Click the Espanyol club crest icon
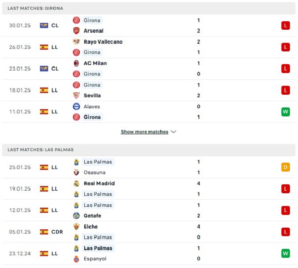 click(76, 259)
